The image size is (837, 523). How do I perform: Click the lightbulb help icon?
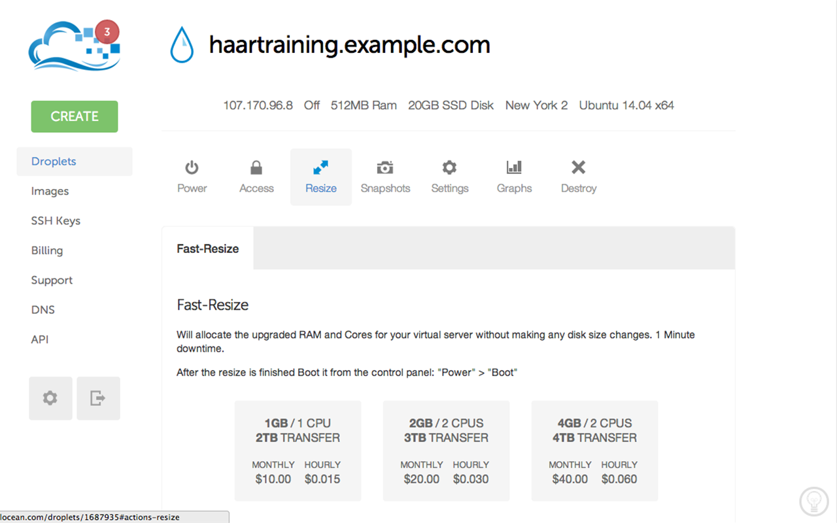[x=814, y=501]
